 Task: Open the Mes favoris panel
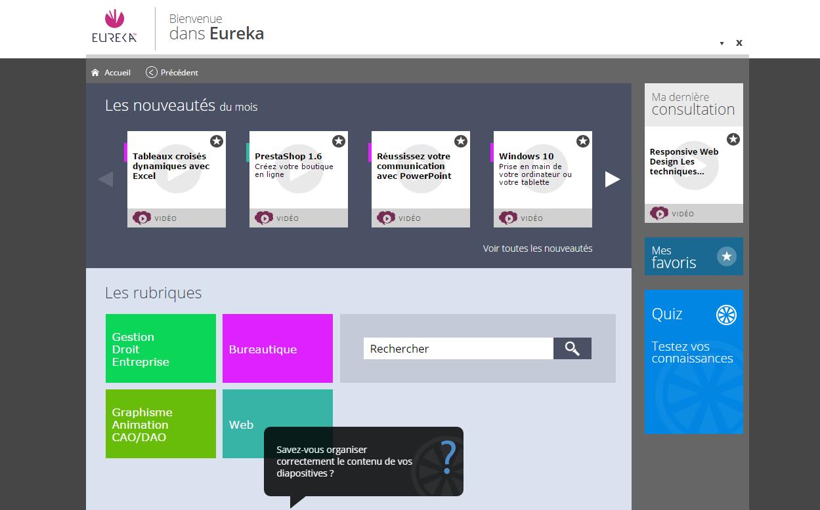(694, 256)
